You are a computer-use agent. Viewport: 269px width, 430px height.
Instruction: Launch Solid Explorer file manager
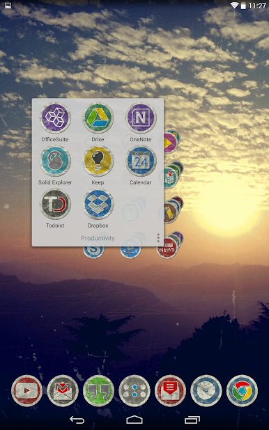55,161
